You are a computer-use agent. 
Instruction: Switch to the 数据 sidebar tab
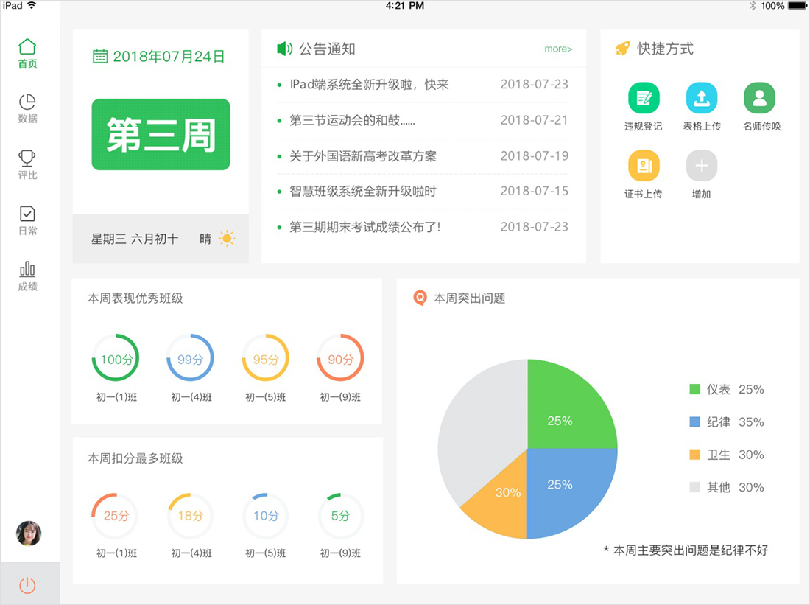pos(27,108)
